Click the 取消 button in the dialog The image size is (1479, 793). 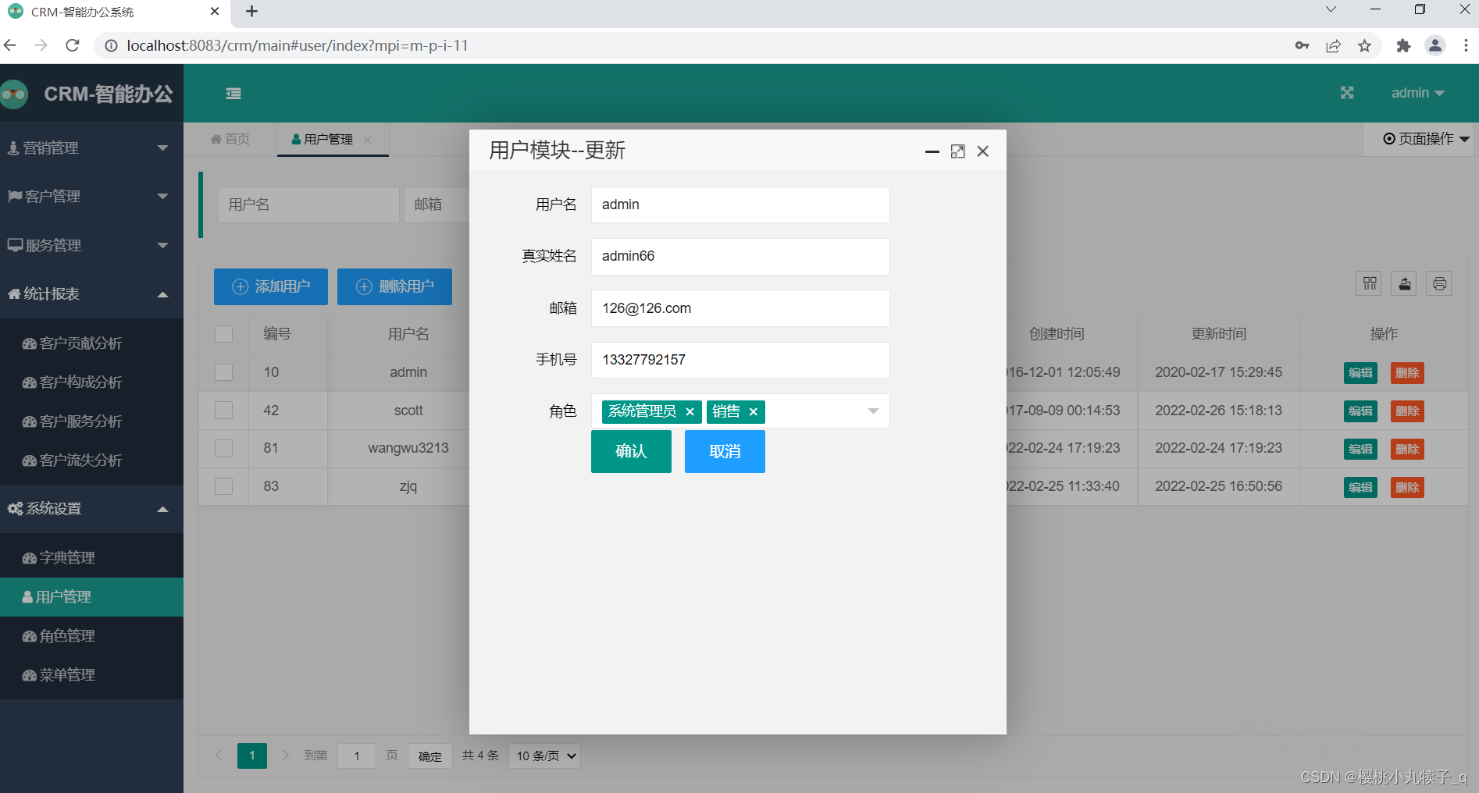(724, 451)
